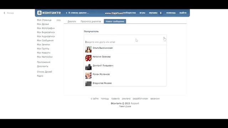The height and width of the screenshot is (128, 228).
Task: Open Документы in sidebar
Action: (42, 66)
